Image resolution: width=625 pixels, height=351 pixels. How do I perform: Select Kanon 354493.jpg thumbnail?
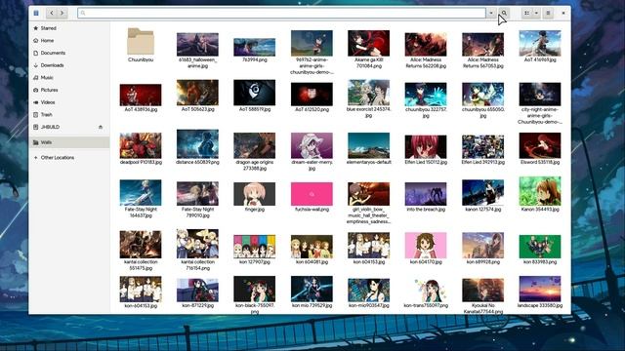click(x=540, y=191)
